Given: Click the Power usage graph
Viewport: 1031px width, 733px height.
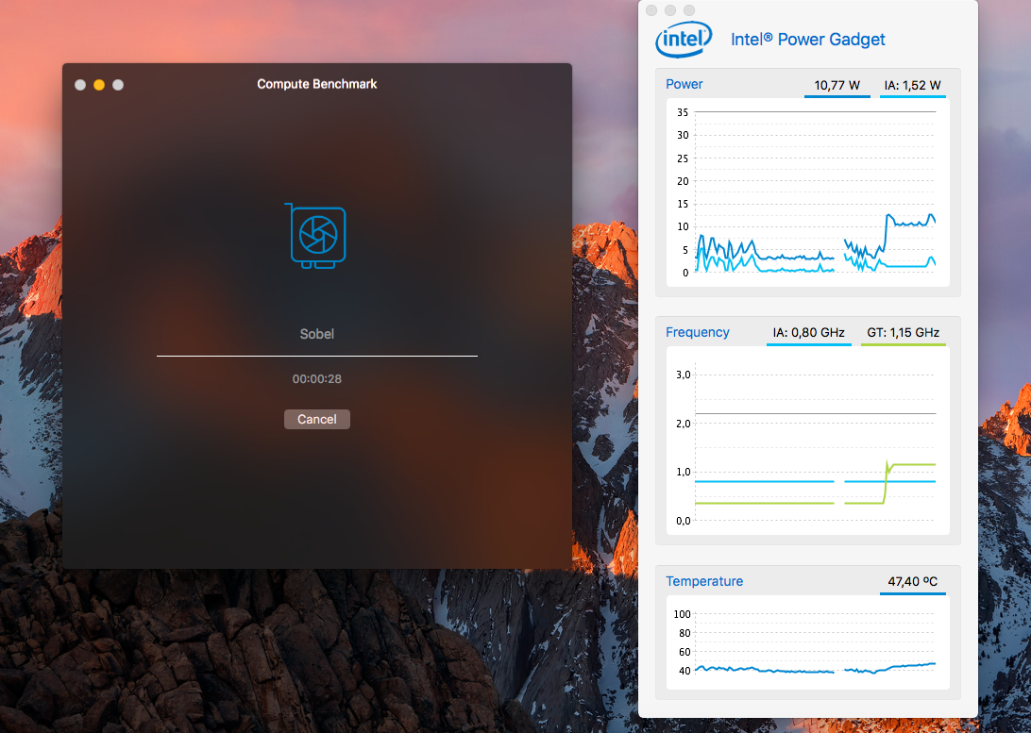Looking at the screenshot, I should 808,192.
